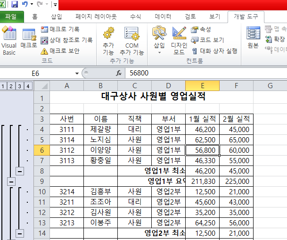The image size is (287, 240).
Task: Click the Name Box showing E6
Action: 35,74
